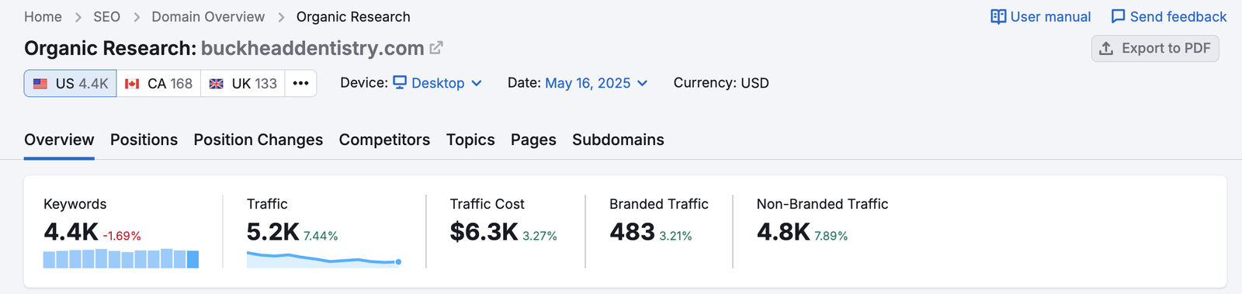Open external link icon next to buckheaddentistry.com
Screen dimensions: 1242x294
click(436, 48)
